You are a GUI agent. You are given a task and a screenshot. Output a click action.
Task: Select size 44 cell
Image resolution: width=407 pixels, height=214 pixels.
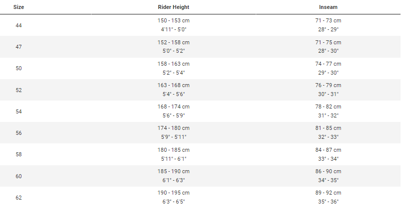(x=19, y=25)
